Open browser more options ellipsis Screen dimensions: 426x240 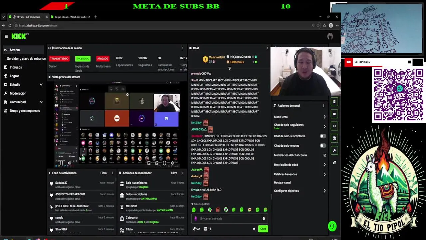[336, 25]
